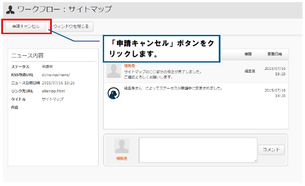Click the workflow user icon in header
The width and height of the screenshot is (305, 186).
click(x=10, y=10)
